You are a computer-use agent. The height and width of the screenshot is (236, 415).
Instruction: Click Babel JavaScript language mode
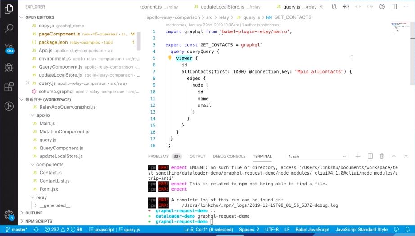click(x=312, y=229)
